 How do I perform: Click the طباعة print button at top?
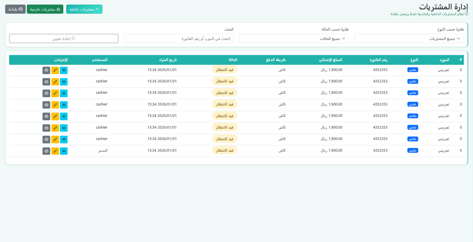pos(15,9)
